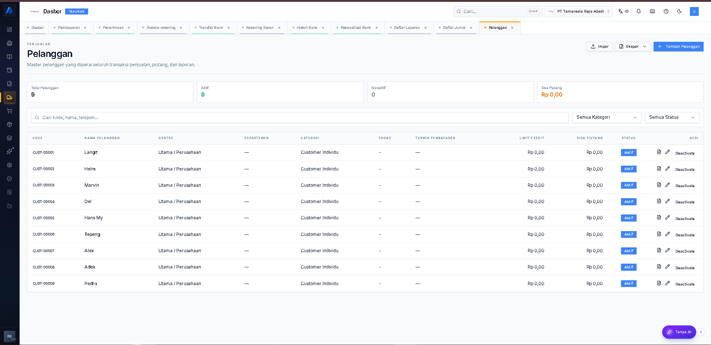Click the package box icon in sidebar

[x=10, y=125]
